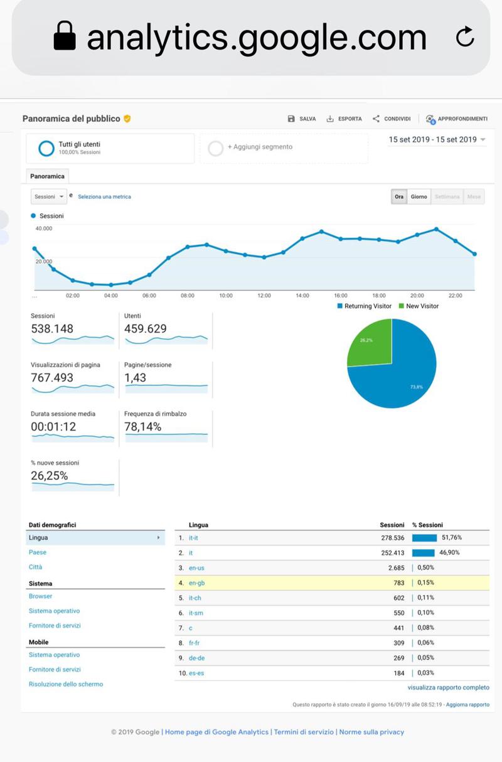The width and height of the screenshot is (502, 762).
Task: Open the Sessioni metric dropdown
Action: point(49,196)
